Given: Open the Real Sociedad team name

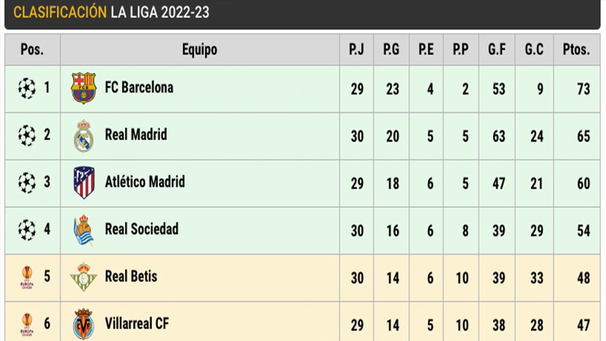Looking at the screenshot, I should (x=142, y=229).
